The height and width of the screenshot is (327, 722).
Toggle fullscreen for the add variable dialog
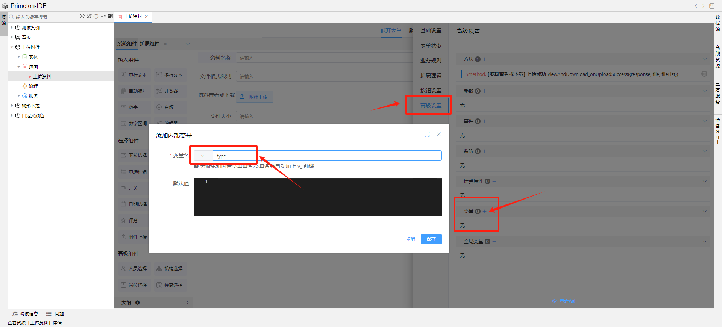427,134
